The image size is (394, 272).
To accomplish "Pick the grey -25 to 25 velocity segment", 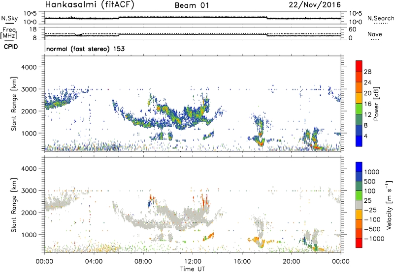I will [x=359, y=205].
